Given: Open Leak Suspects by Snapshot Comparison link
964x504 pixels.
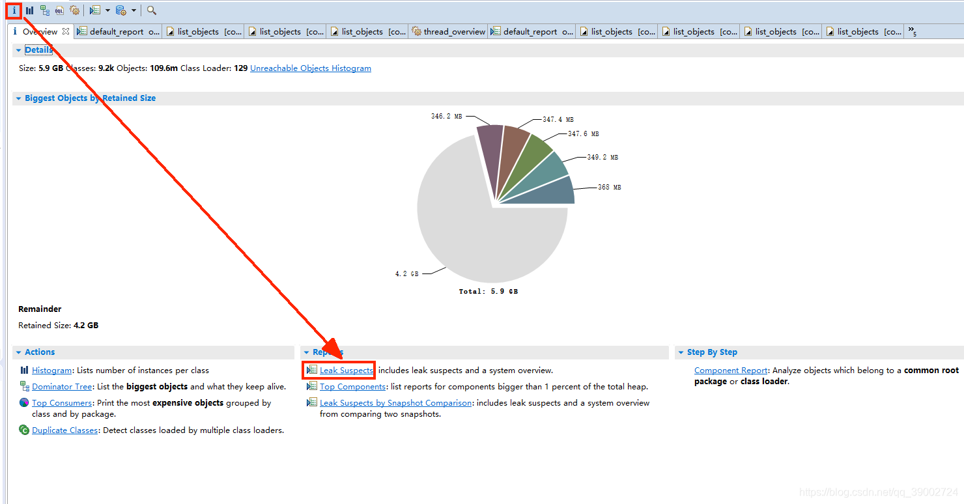Looking at the screenshot, I should (395, 403).
